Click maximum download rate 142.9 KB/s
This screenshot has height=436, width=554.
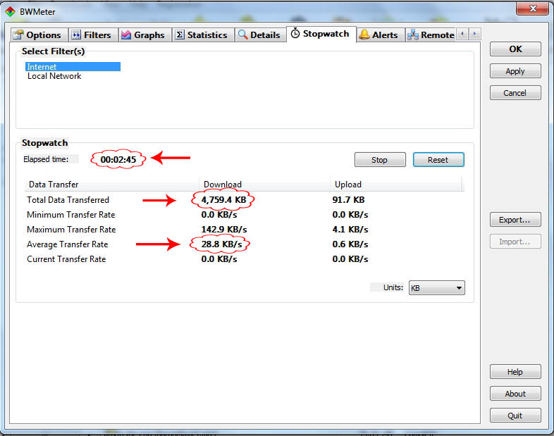[x=224, y=230]
